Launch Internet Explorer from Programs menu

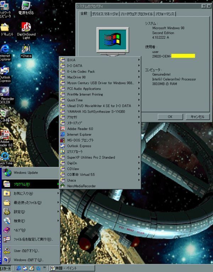click(100, 134)
